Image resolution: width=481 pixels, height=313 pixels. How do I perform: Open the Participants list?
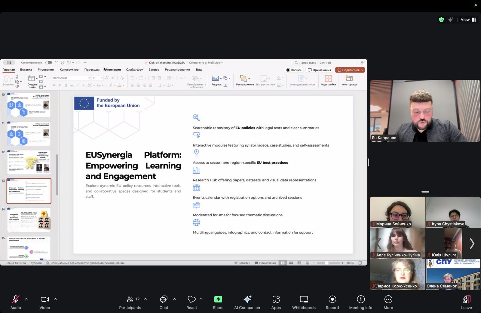coord(130,299)
